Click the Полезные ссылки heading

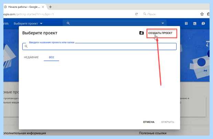pos(153,133)
